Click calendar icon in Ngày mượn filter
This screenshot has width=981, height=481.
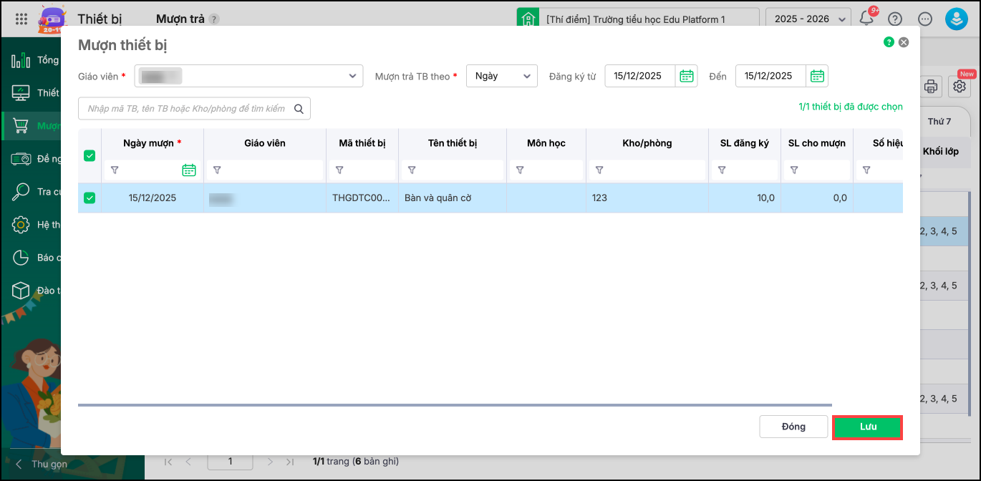coord(189,170)
